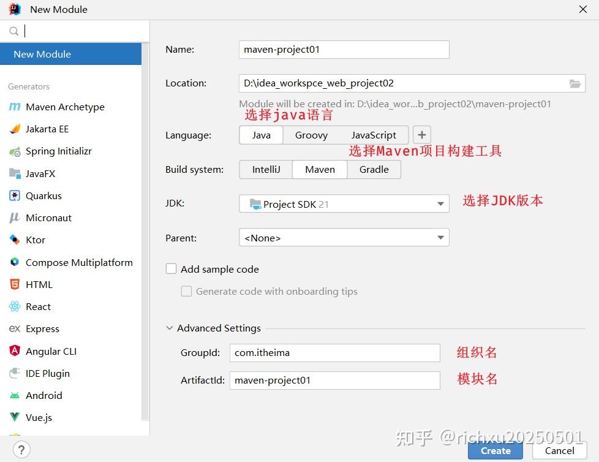Cancel the New Module dialog
Screen dimensions: 599x462
click(559, 450)
